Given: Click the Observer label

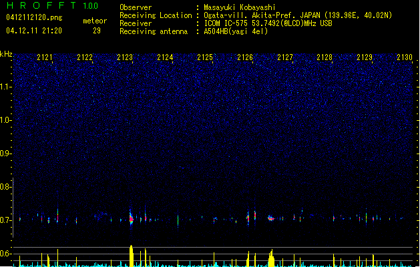Looking at the screenshot, I should tap(136, 7).
